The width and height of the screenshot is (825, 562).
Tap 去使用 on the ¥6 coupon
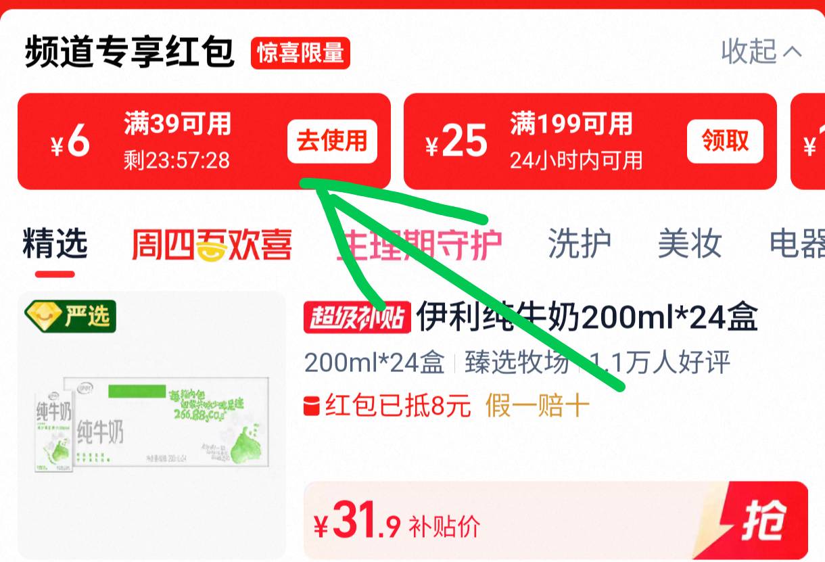332,141
